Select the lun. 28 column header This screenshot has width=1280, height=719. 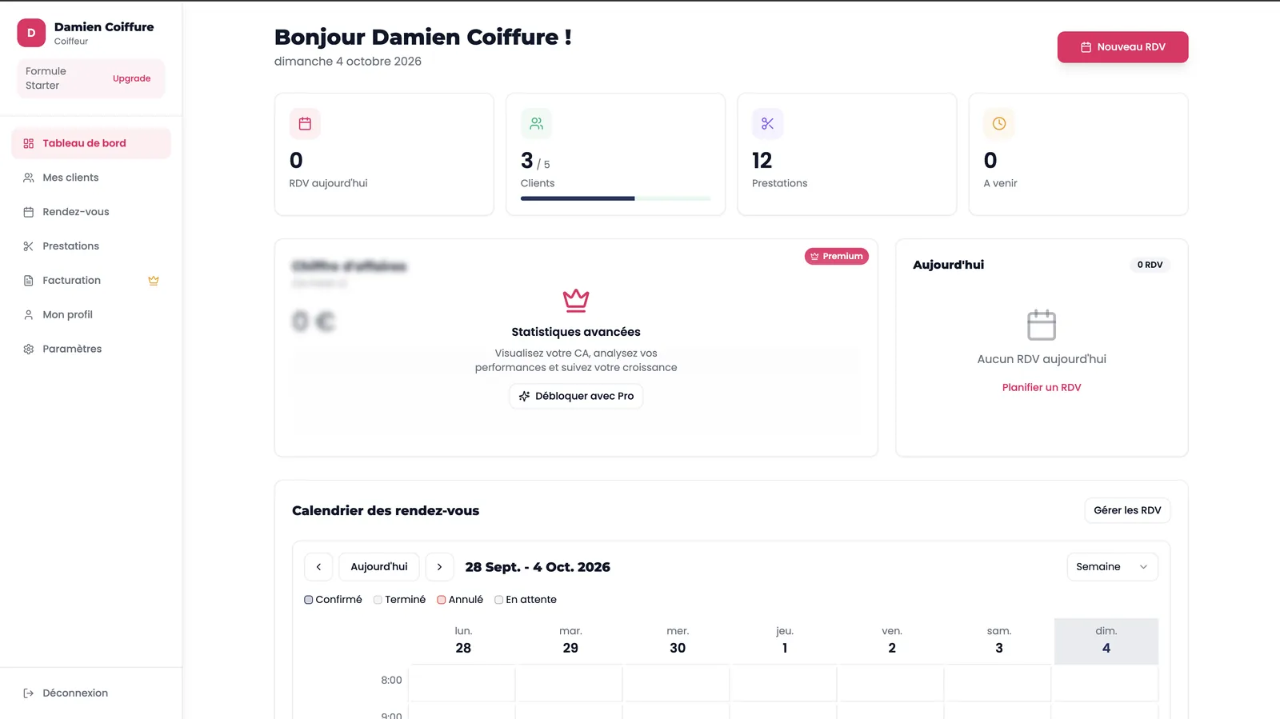click(463, 641)
